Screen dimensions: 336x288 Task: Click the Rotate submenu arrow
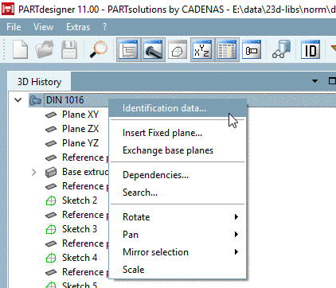236,217
